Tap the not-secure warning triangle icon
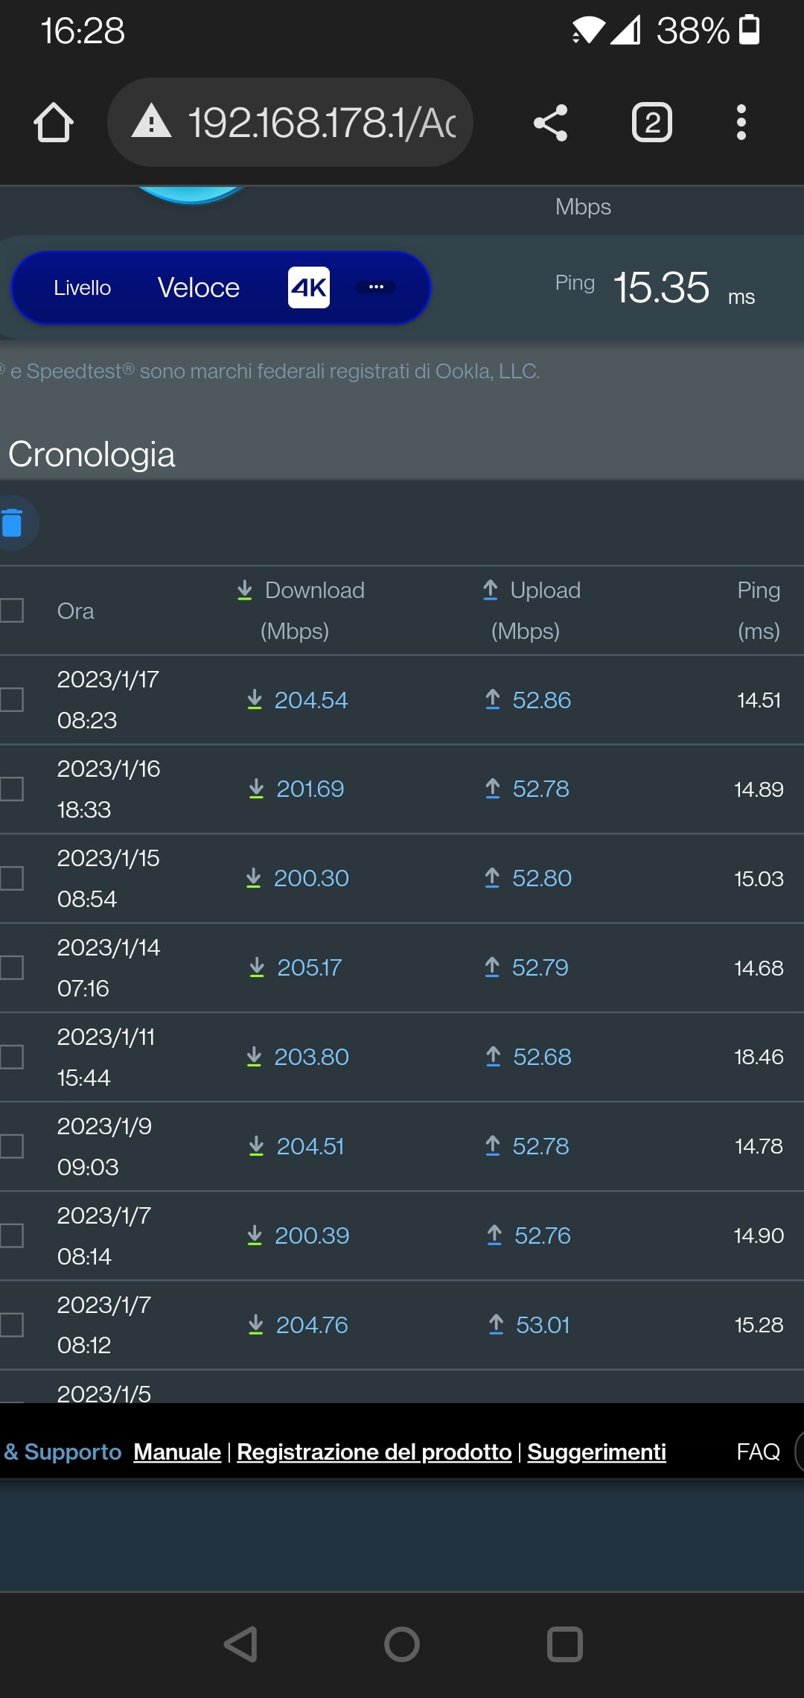Image resolution: width=804 pixels, height=1698 pixels. click(152, 122)
